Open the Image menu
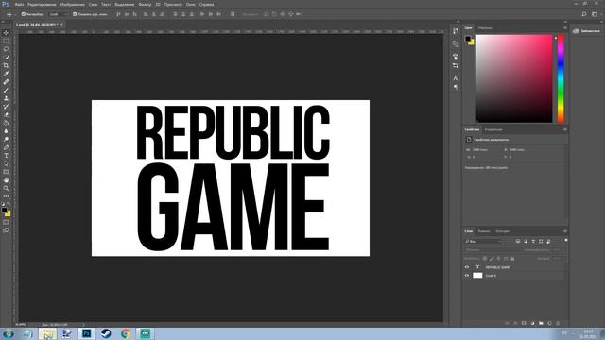This screenshot has height=340, width=605. click(72, 4)
